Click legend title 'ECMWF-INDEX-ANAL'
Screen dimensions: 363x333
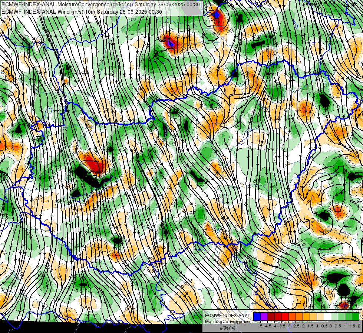point(228,316)
